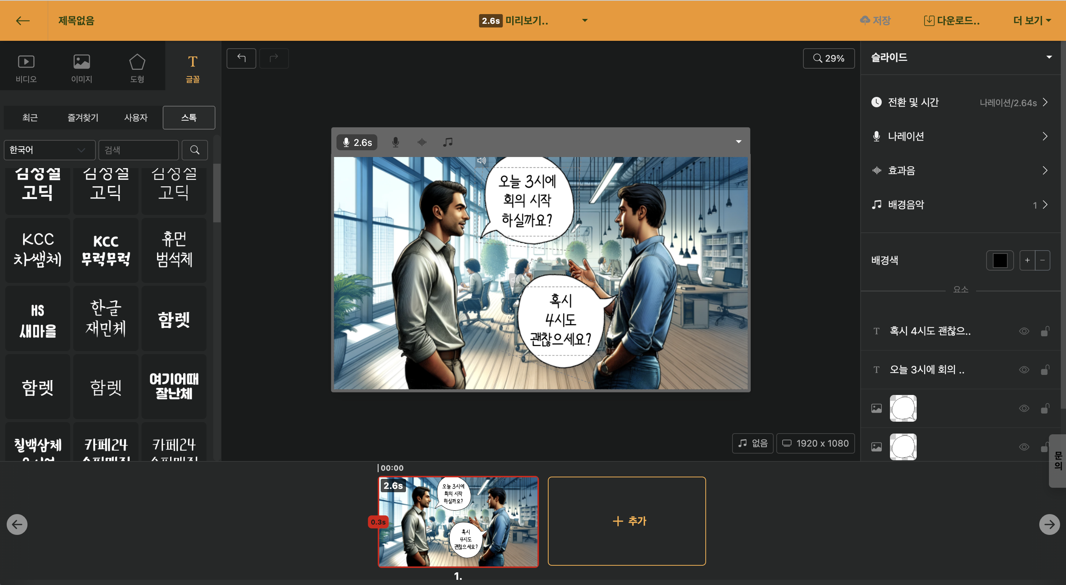Click the 추가 add slide button
This screenshot has width=1066, height=585.
627,521
